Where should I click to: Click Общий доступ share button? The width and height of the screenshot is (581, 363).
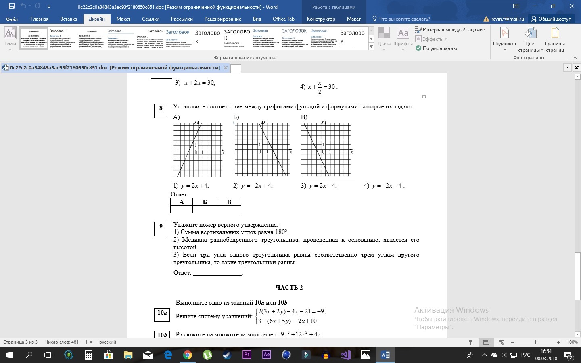coord(551,19)
